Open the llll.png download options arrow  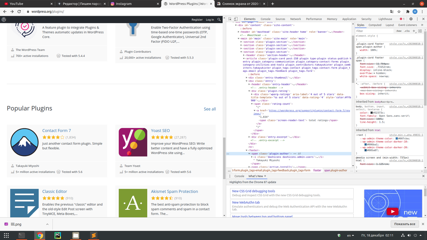[x=47, y=224]
